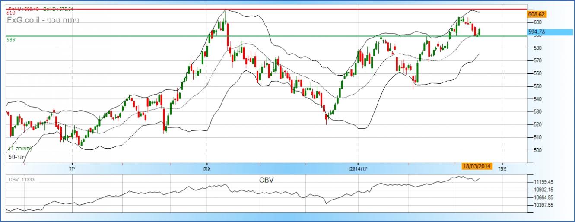575x222 pixels.
Task: Click the Bol-U Bollinger upper value label
Action: pos(23,9)
